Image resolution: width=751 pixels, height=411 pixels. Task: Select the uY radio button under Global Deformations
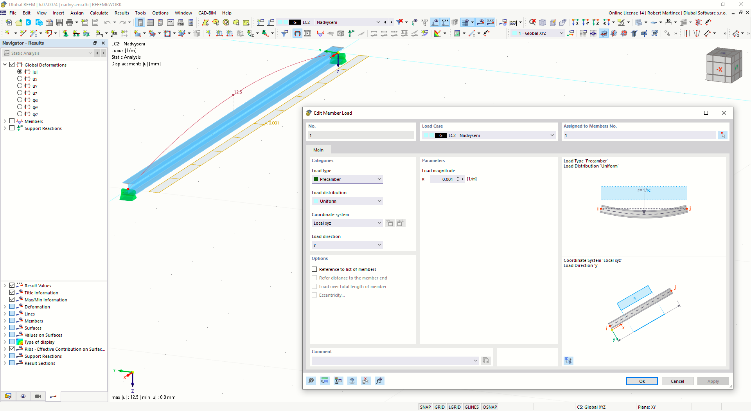tap(20, 86)
